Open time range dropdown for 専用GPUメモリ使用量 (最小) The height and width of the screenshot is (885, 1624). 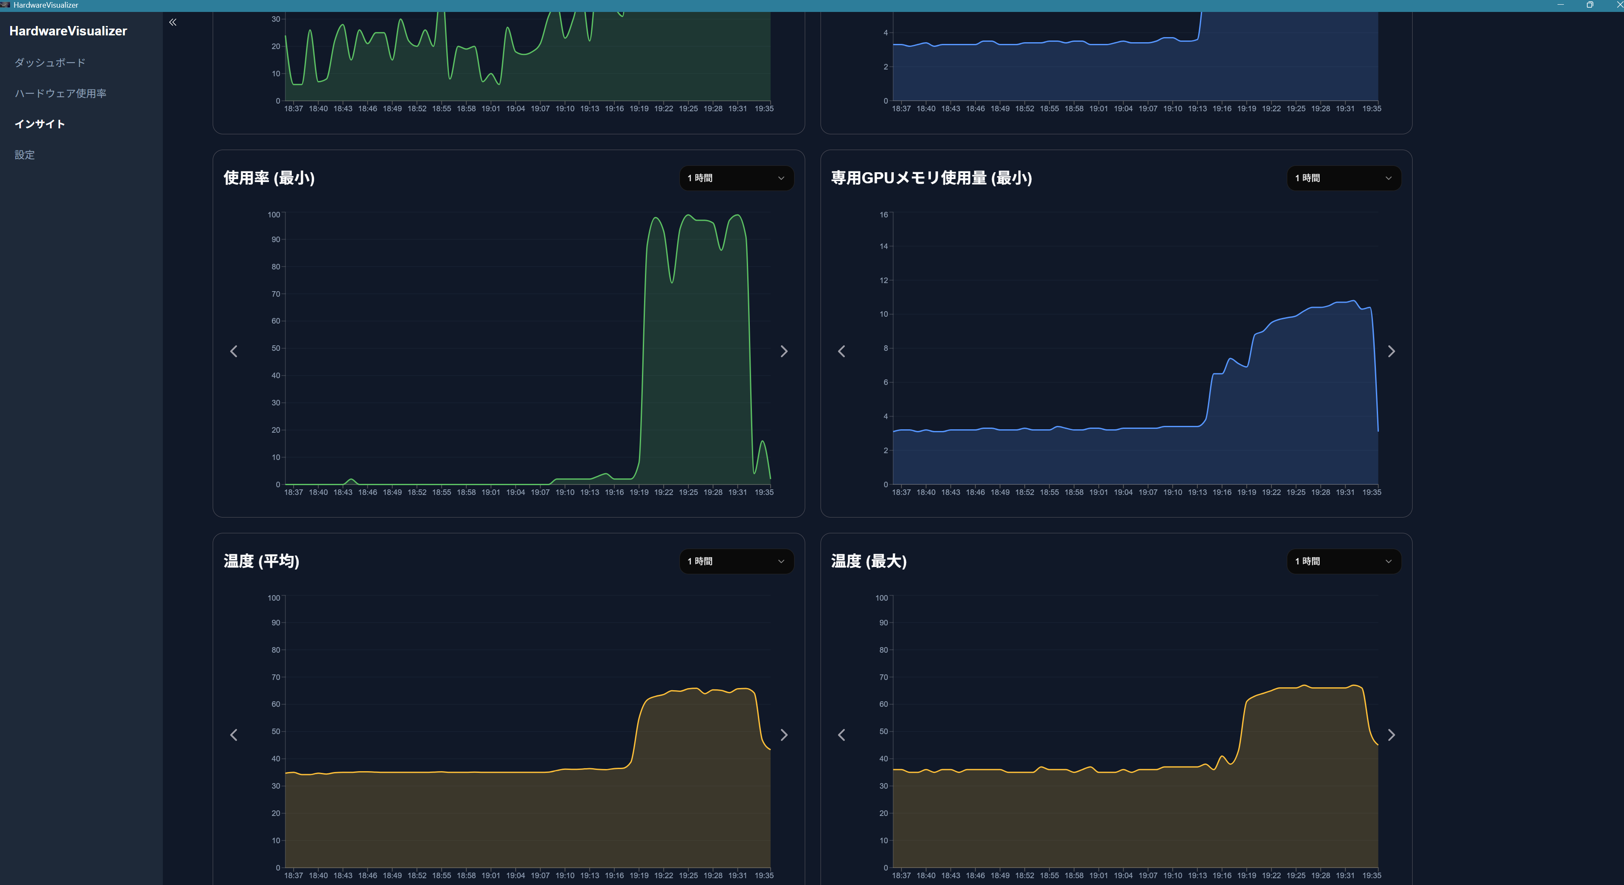pos(1344,178)
